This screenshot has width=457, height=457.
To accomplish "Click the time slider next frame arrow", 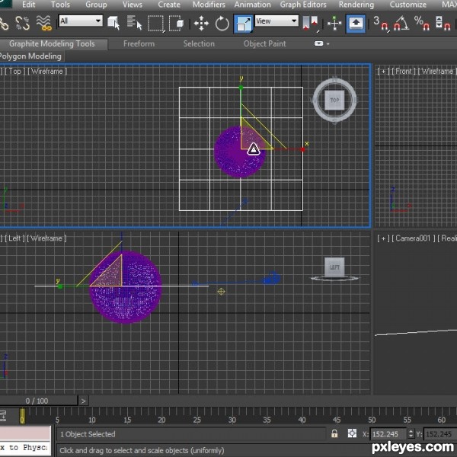I will (83, 401).
